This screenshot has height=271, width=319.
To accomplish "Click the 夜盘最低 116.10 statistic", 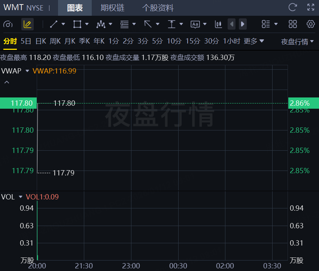I will click(x=78, y=58).
